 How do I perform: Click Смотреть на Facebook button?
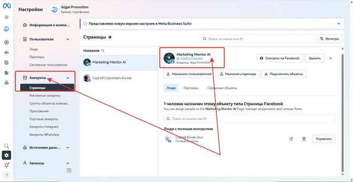(x=280, y=58)
